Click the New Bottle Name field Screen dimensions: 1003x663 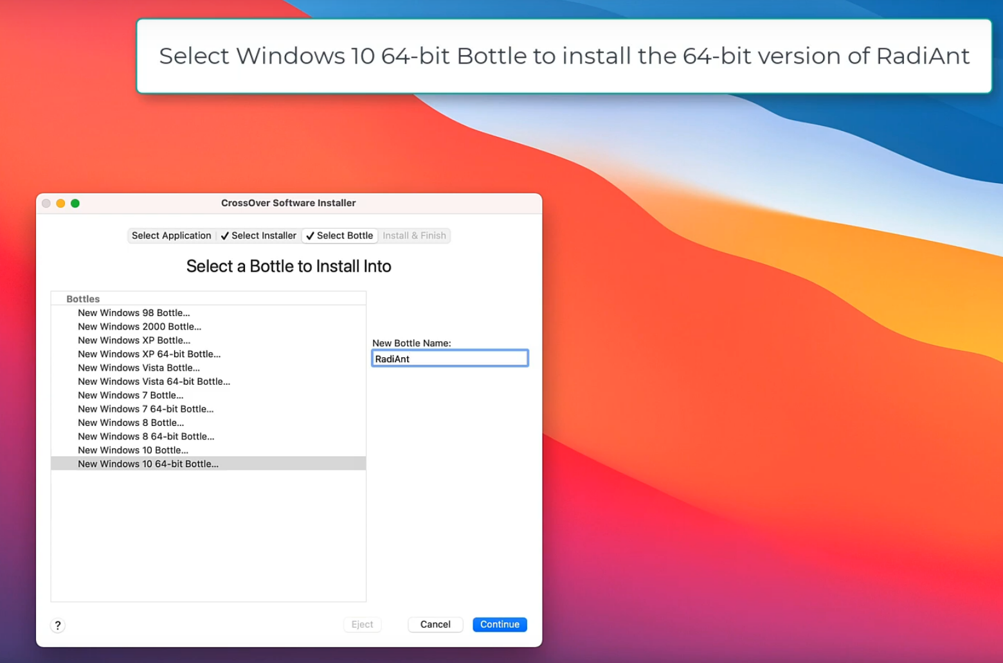click(x=450, y=358)
